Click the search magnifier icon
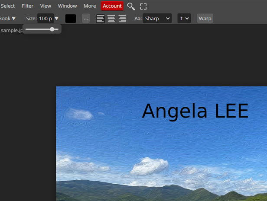Image resolution: width=267 pixels, height=201 pixels. [x=131, y=6]
